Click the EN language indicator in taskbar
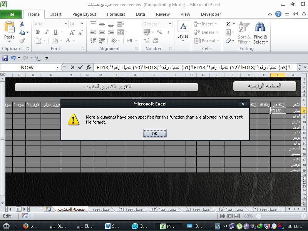Image resolution: width=308 pixels, height=231 pixels. click(x=218, y=226)
